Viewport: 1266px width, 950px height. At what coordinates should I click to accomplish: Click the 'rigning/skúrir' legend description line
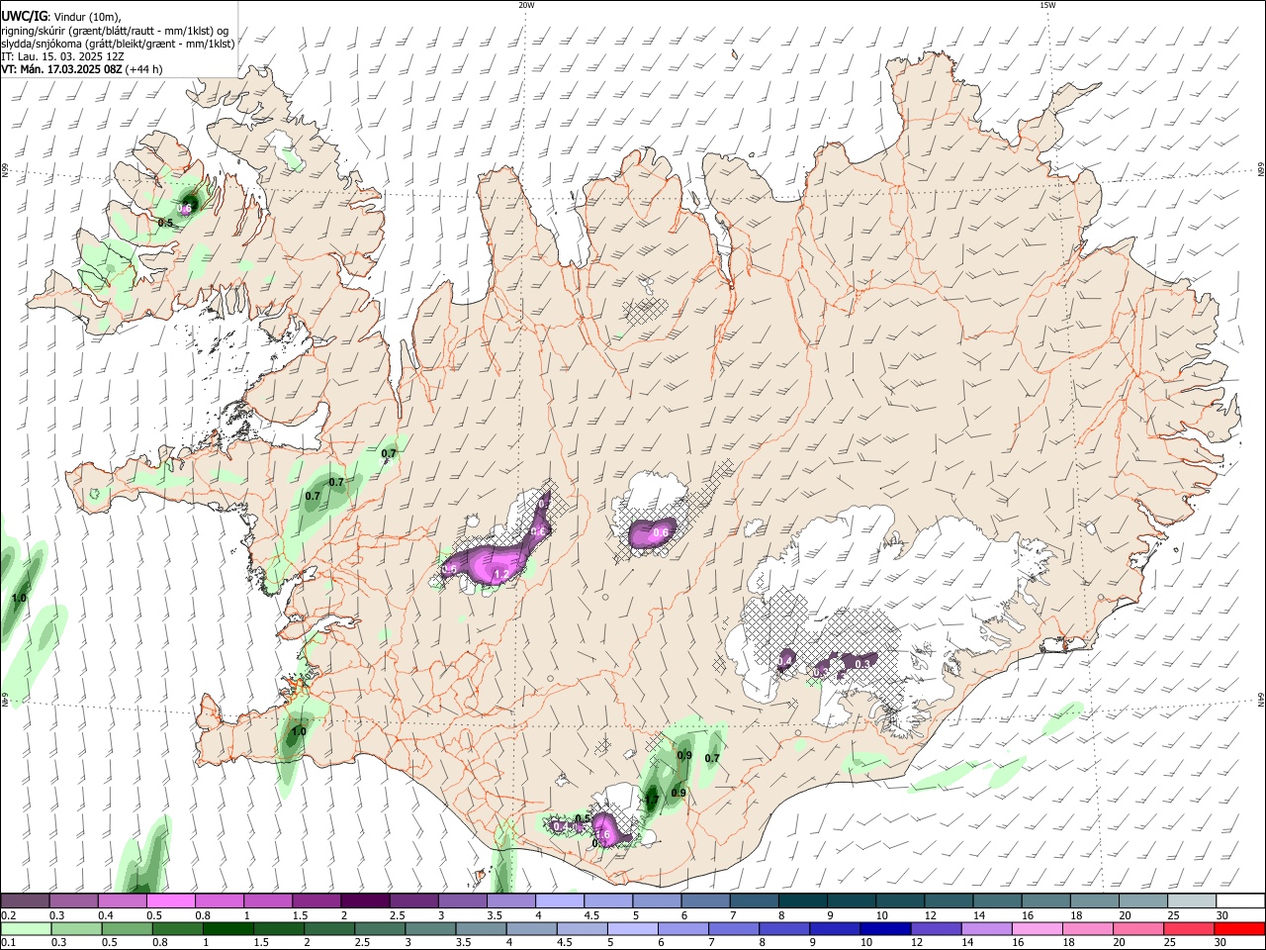point(115,30)
